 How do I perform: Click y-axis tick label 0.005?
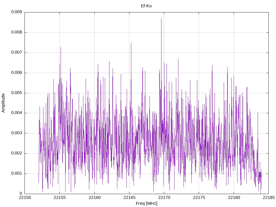(17, 93)
